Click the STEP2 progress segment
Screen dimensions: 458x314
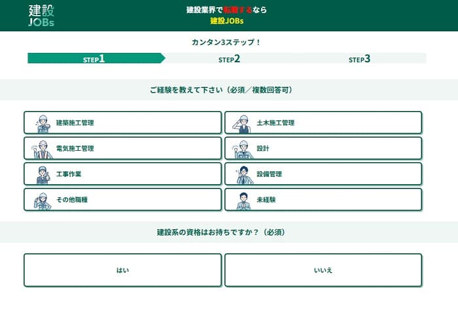coord(229,58)
